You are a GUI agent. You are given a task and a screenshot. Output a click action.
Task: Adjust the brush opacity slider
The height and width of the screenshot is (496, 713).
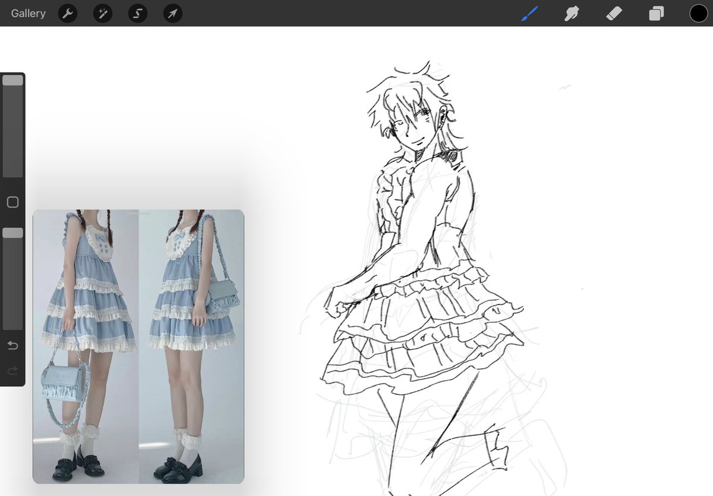[12, 278]
